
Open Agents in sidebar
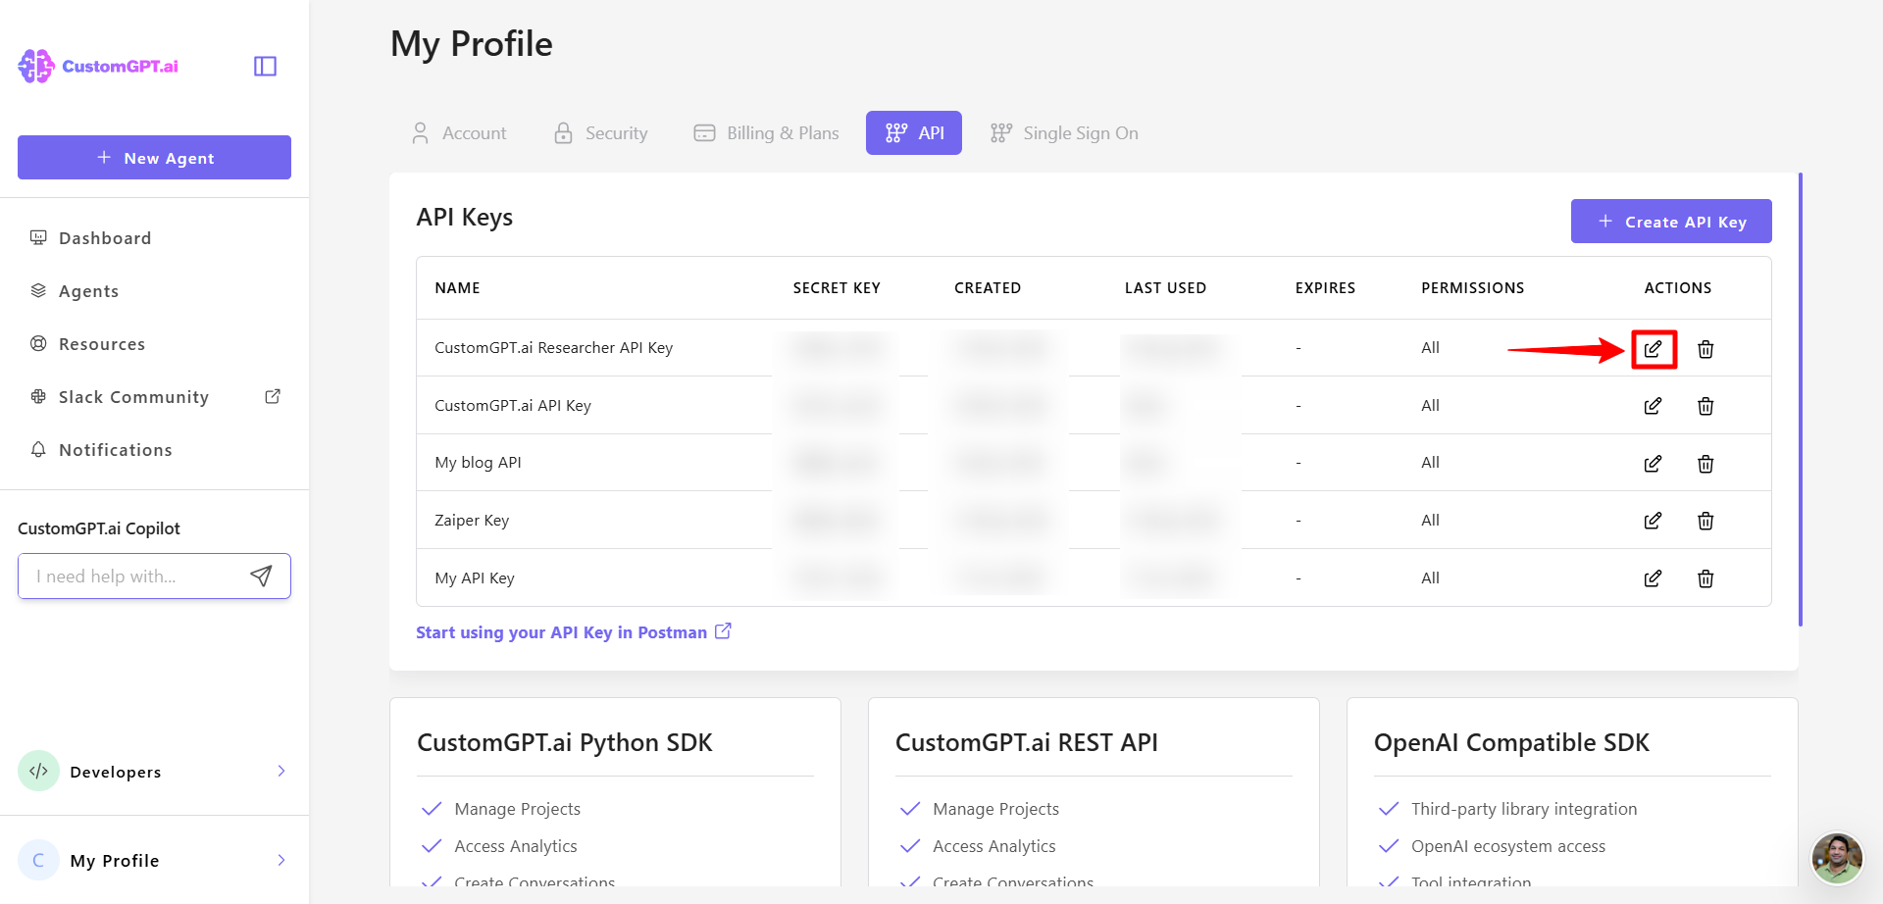point(88,291)
